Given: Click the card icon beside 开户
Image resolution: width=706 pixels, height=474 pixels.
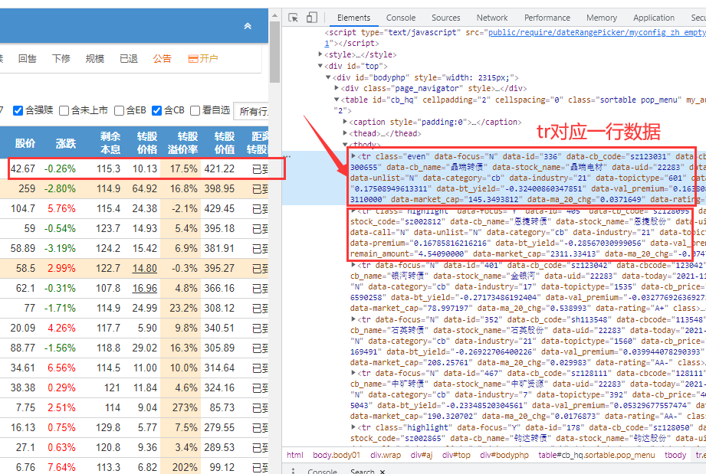Looking at the screenshot, I should (194, 58).
